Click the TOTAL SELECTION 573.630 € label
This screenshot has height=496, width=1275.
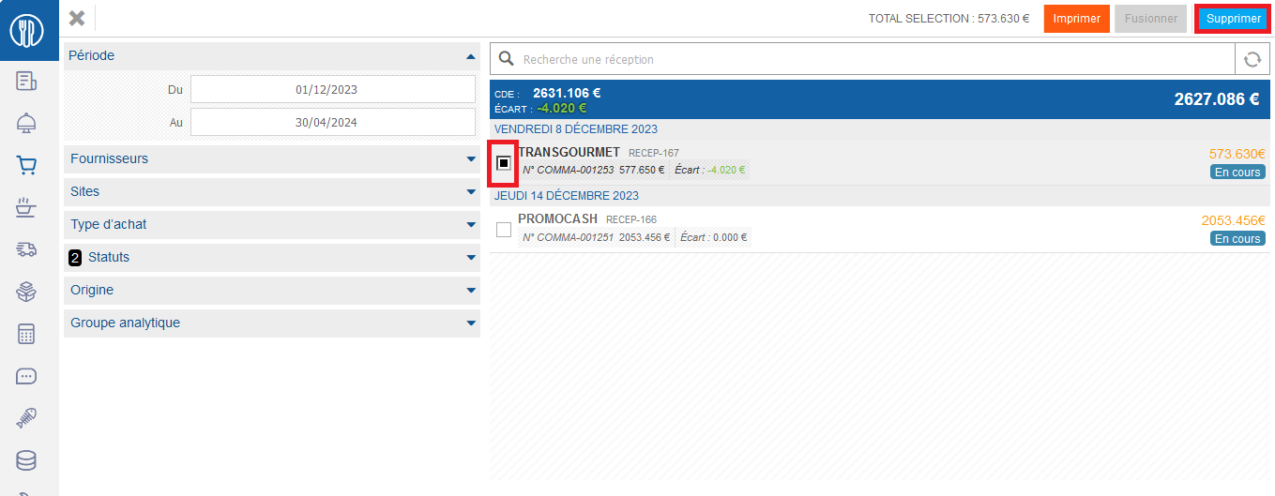[x=949, y=18]
